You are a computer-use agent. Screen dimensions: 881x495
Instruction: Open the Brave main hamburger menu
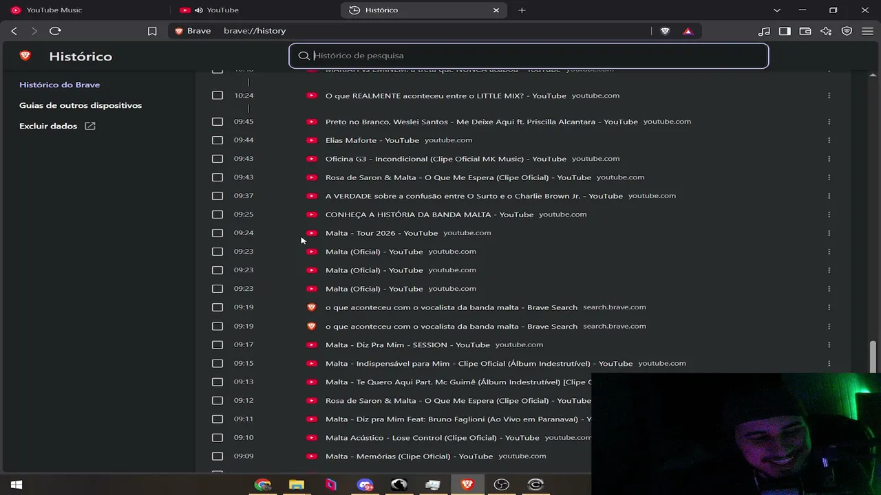coord(867,31)
